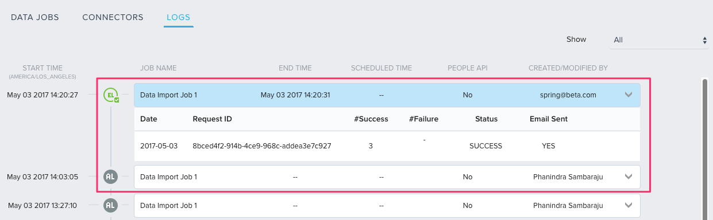The width and height of the screenshot is (713, 220).
Task: Collapse the spring@beta.com job row chevron
Action: click(x=628, y=95)
